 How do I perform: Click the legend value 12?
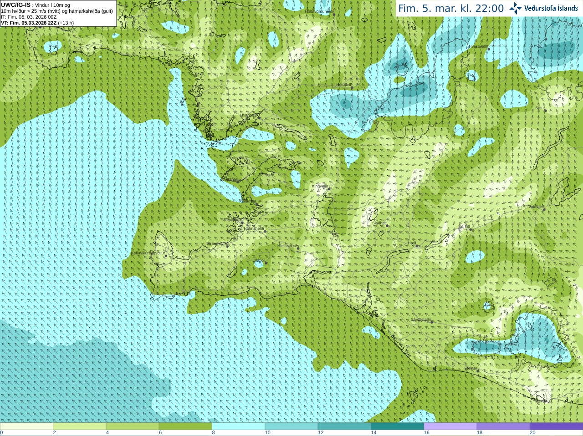coord(321,433)
